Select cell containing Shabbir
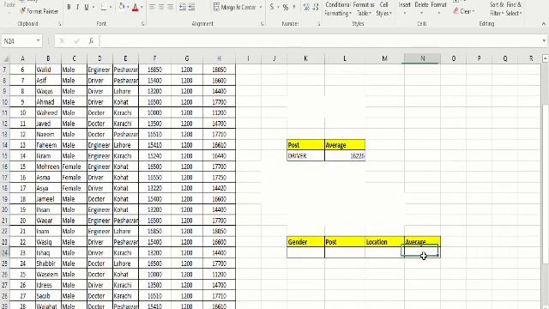 coord(48,264)
